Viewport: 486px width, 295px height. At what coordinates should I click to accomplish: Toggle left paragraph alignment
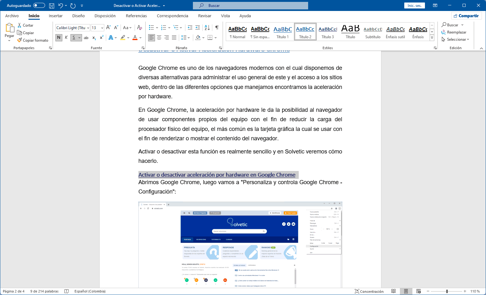pyautogui.click(x=152, y=38)
